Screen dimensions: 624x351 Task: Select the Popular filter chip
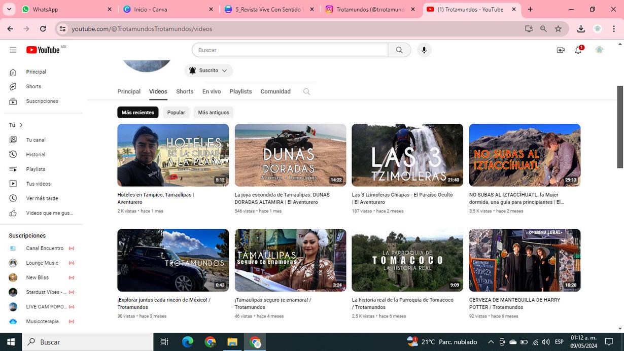tap(176, 113)
